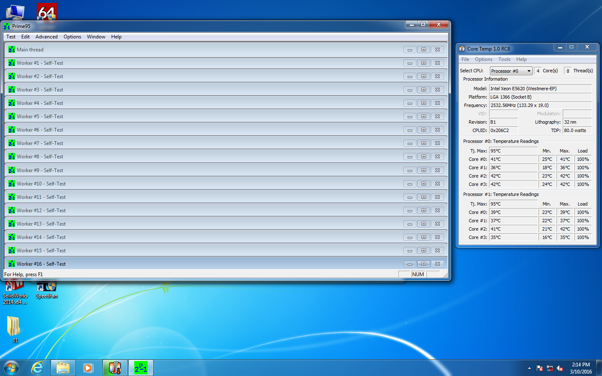Open the 01 folder on desktop

pos(14,330)
